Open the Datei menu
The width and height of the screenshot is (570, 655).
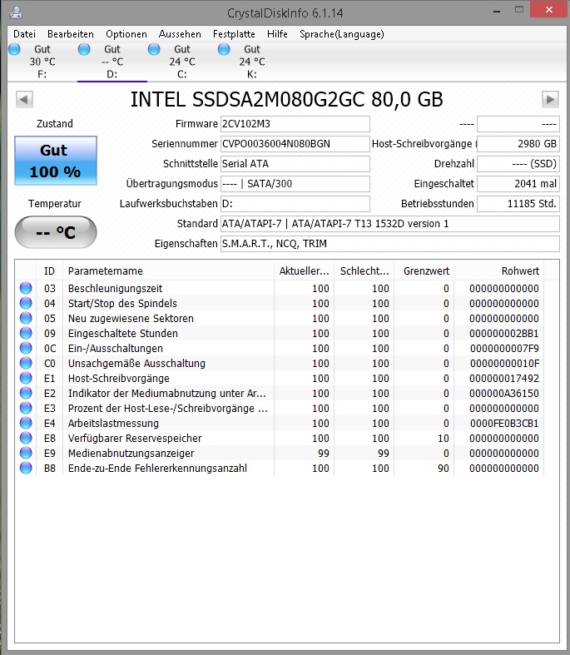pyautogui.click(x=24, y=34)
